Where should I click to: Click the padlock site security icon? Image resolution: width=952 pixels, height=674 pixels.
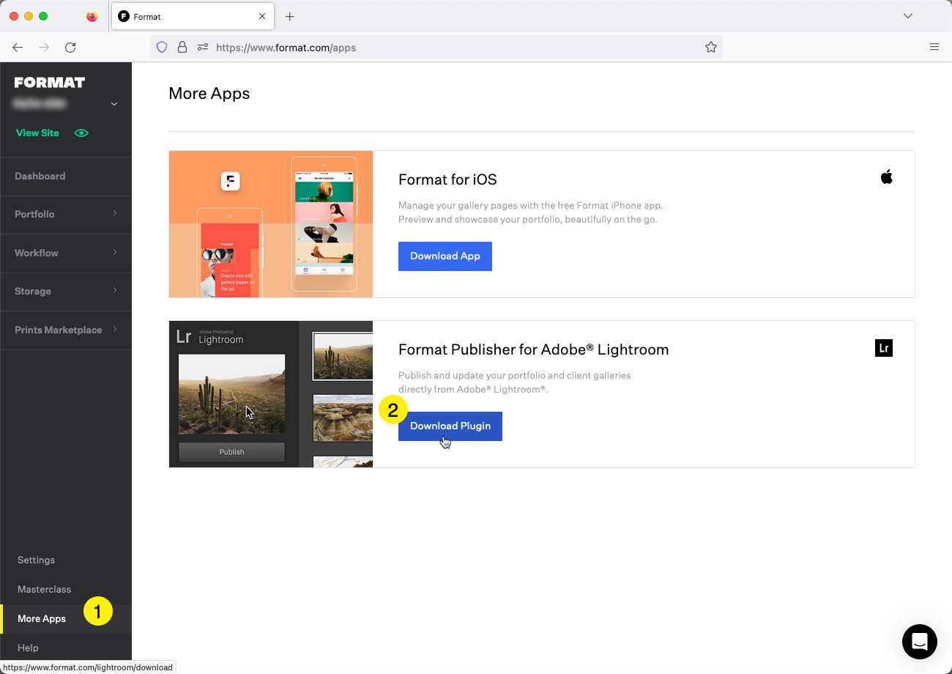[182, 47]
